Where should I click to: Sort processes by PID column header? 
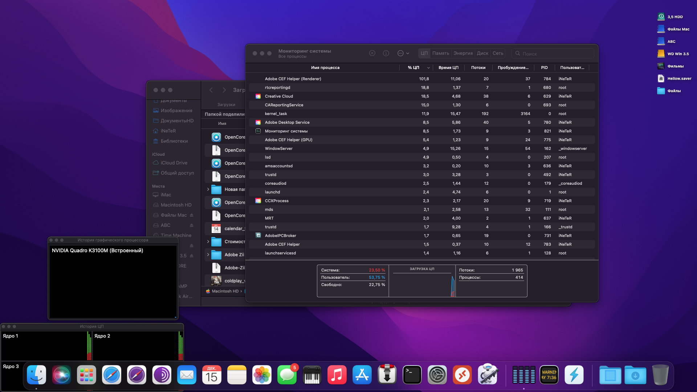pyautogui.click(x=544, y=68)
